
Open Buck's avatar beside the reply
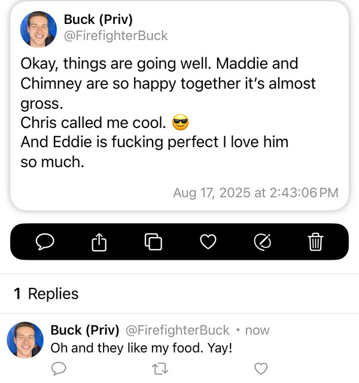pyautogui.click(x=25, y=340)
